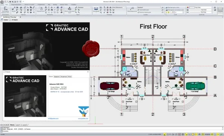This screenshot has height=136, width=224.
Task: Open the text style Standard dropdown
Action: [84, 7]
